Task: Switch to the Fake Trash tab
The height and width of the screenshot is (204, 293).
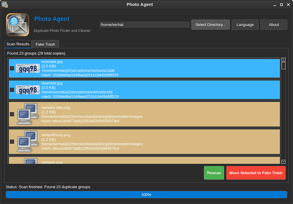Action: 45,45
